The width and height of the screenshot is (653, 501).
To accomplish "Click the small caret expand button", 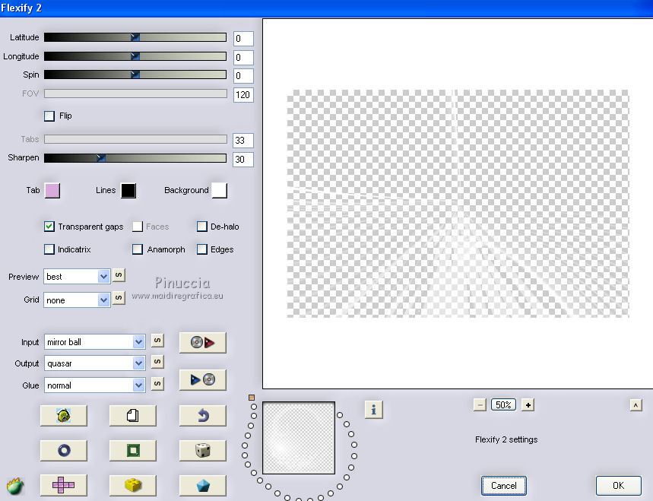I will (636, 404).
